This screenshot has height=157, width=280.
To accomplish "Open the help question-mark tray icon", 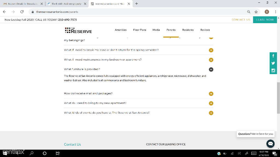I will tap(219, 153).
